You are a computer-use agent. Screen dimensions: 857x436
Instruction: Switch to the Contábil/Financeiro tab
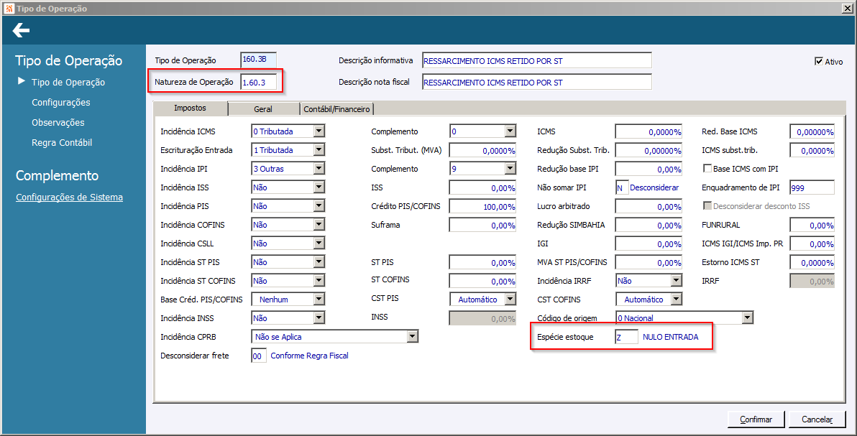pyautogui.click(x=336, y=109)
